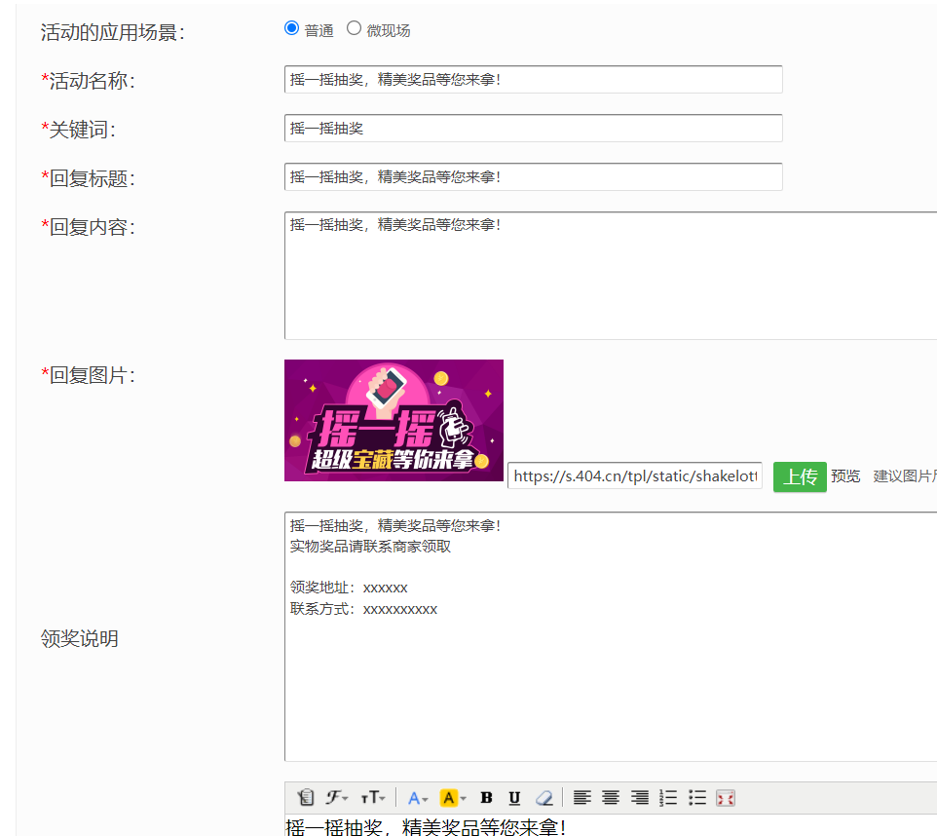937x836 pixels.
Task: Click the line 联系方式: xxxxxxxxxx
Action: coord(364,609)
